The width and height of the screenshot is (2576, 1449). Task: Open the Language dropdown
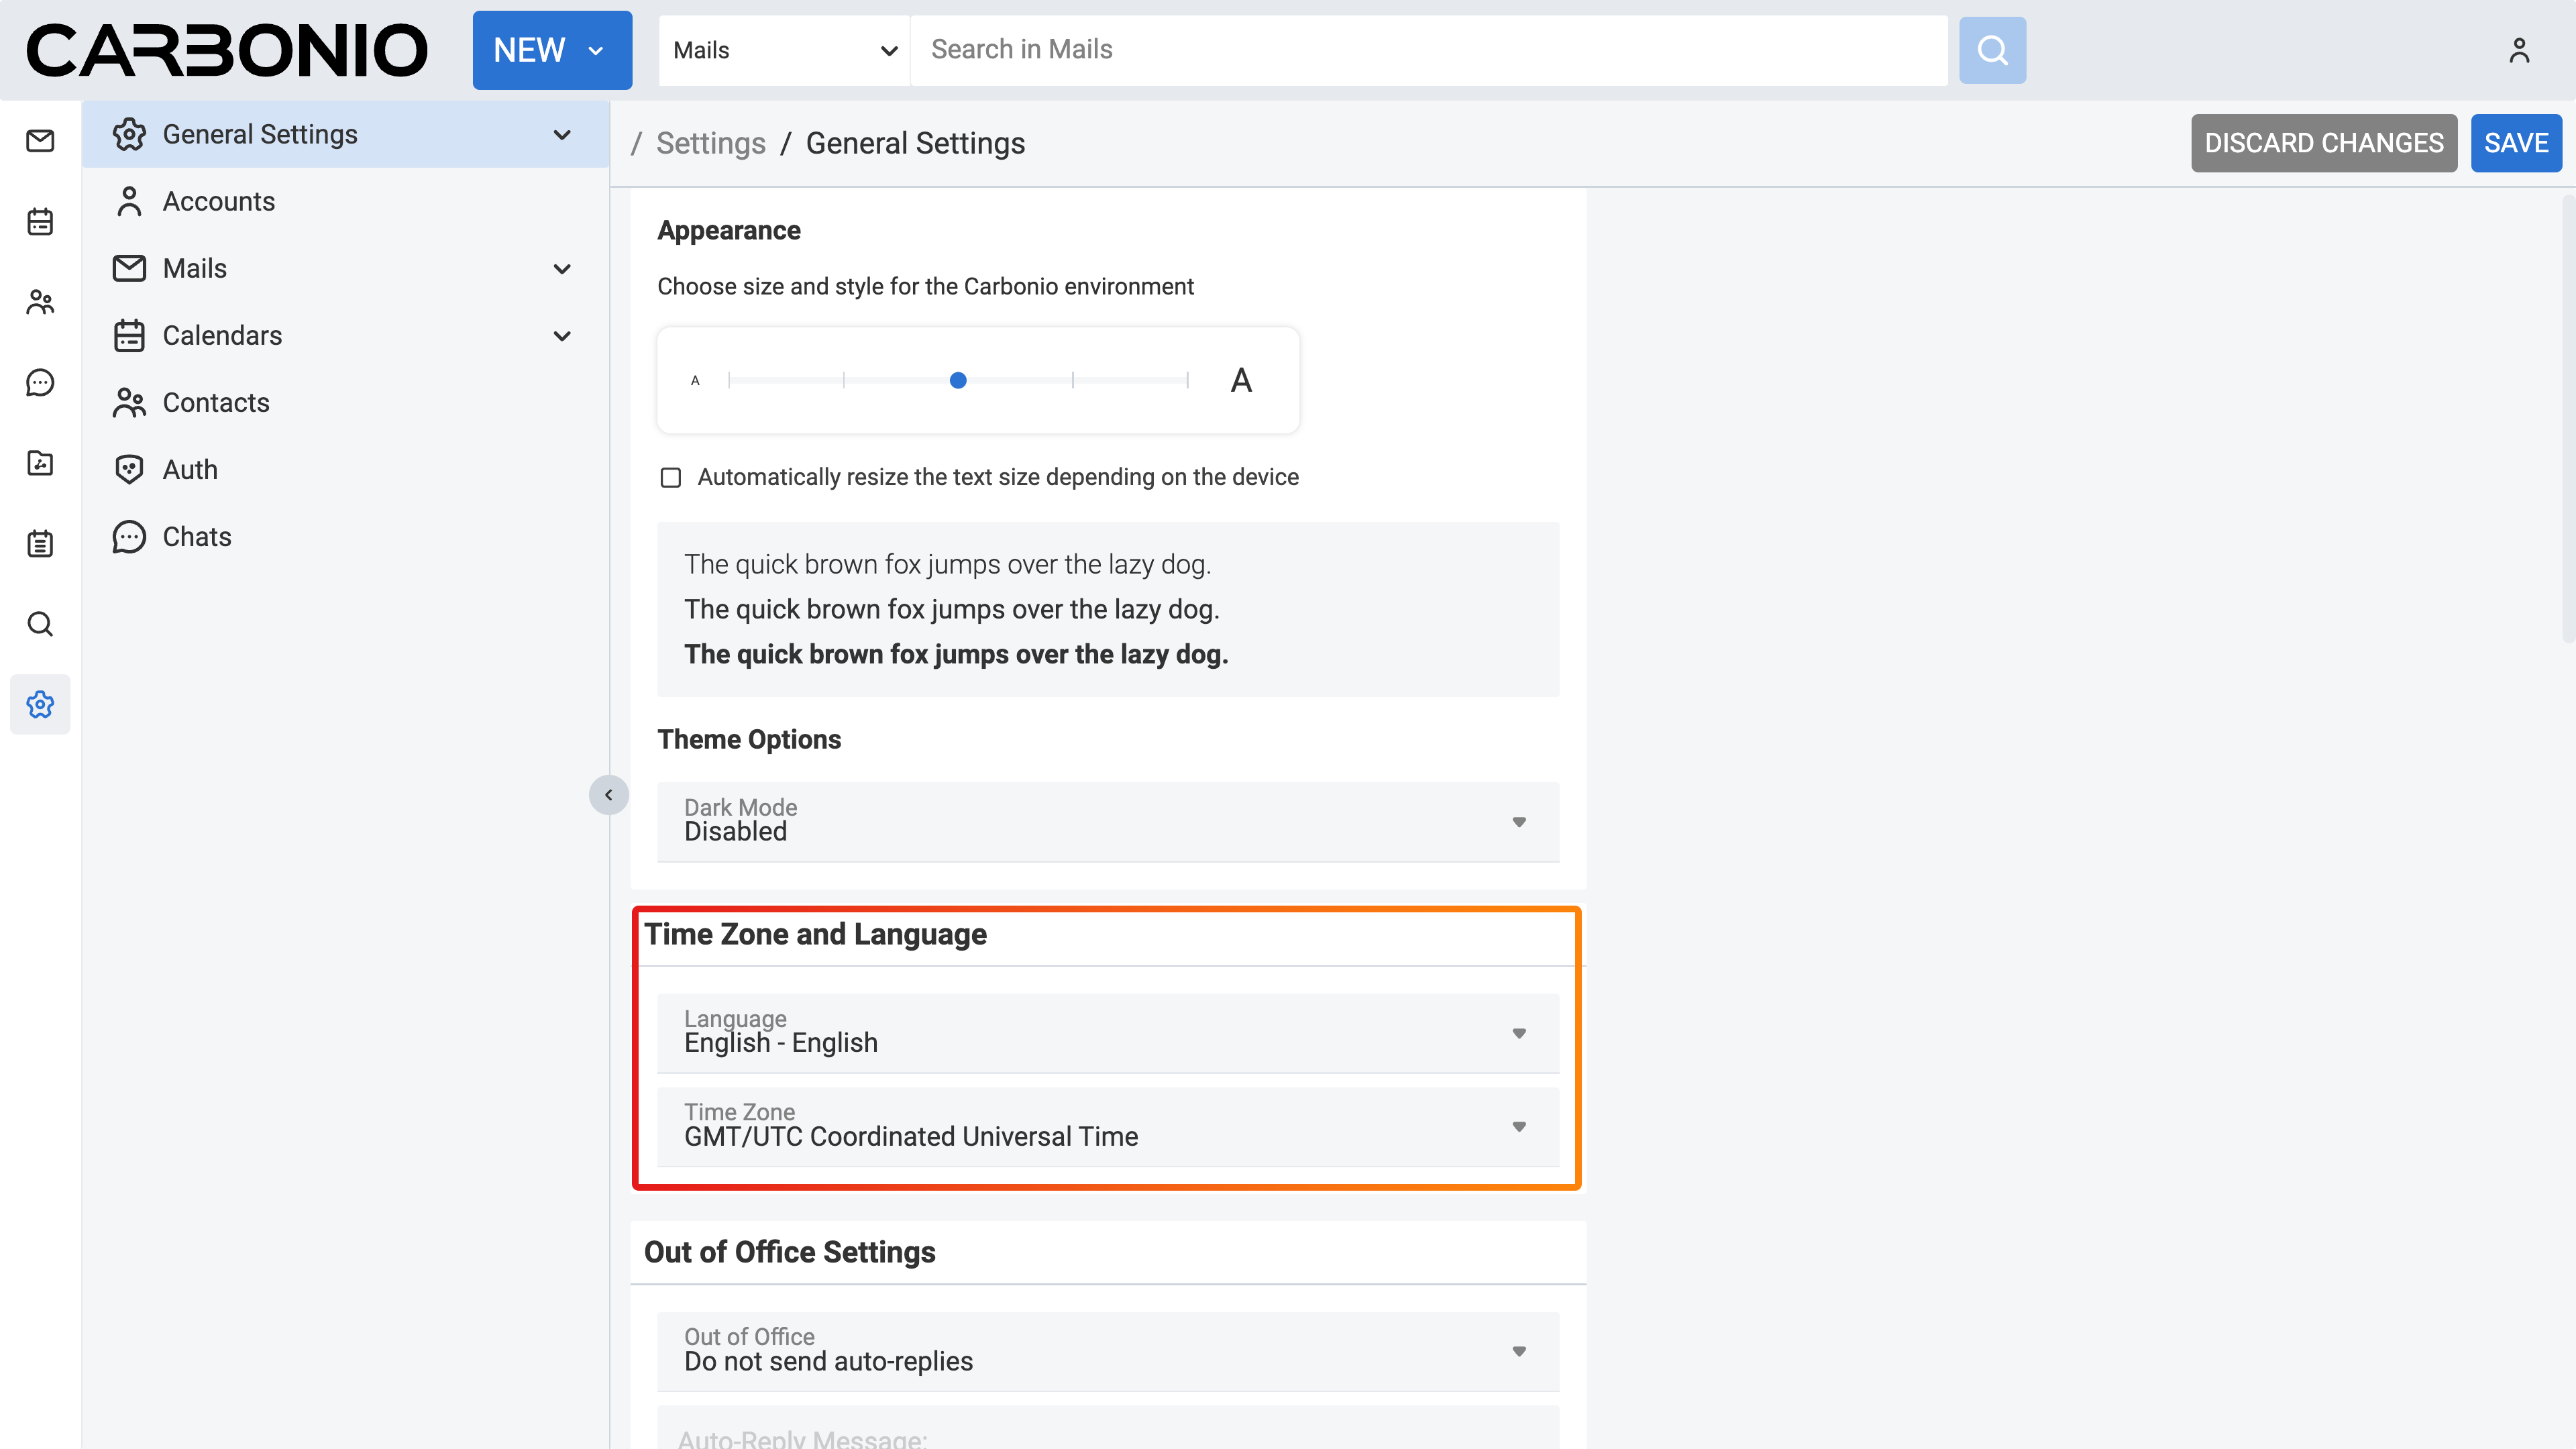click(1107, 1032)
